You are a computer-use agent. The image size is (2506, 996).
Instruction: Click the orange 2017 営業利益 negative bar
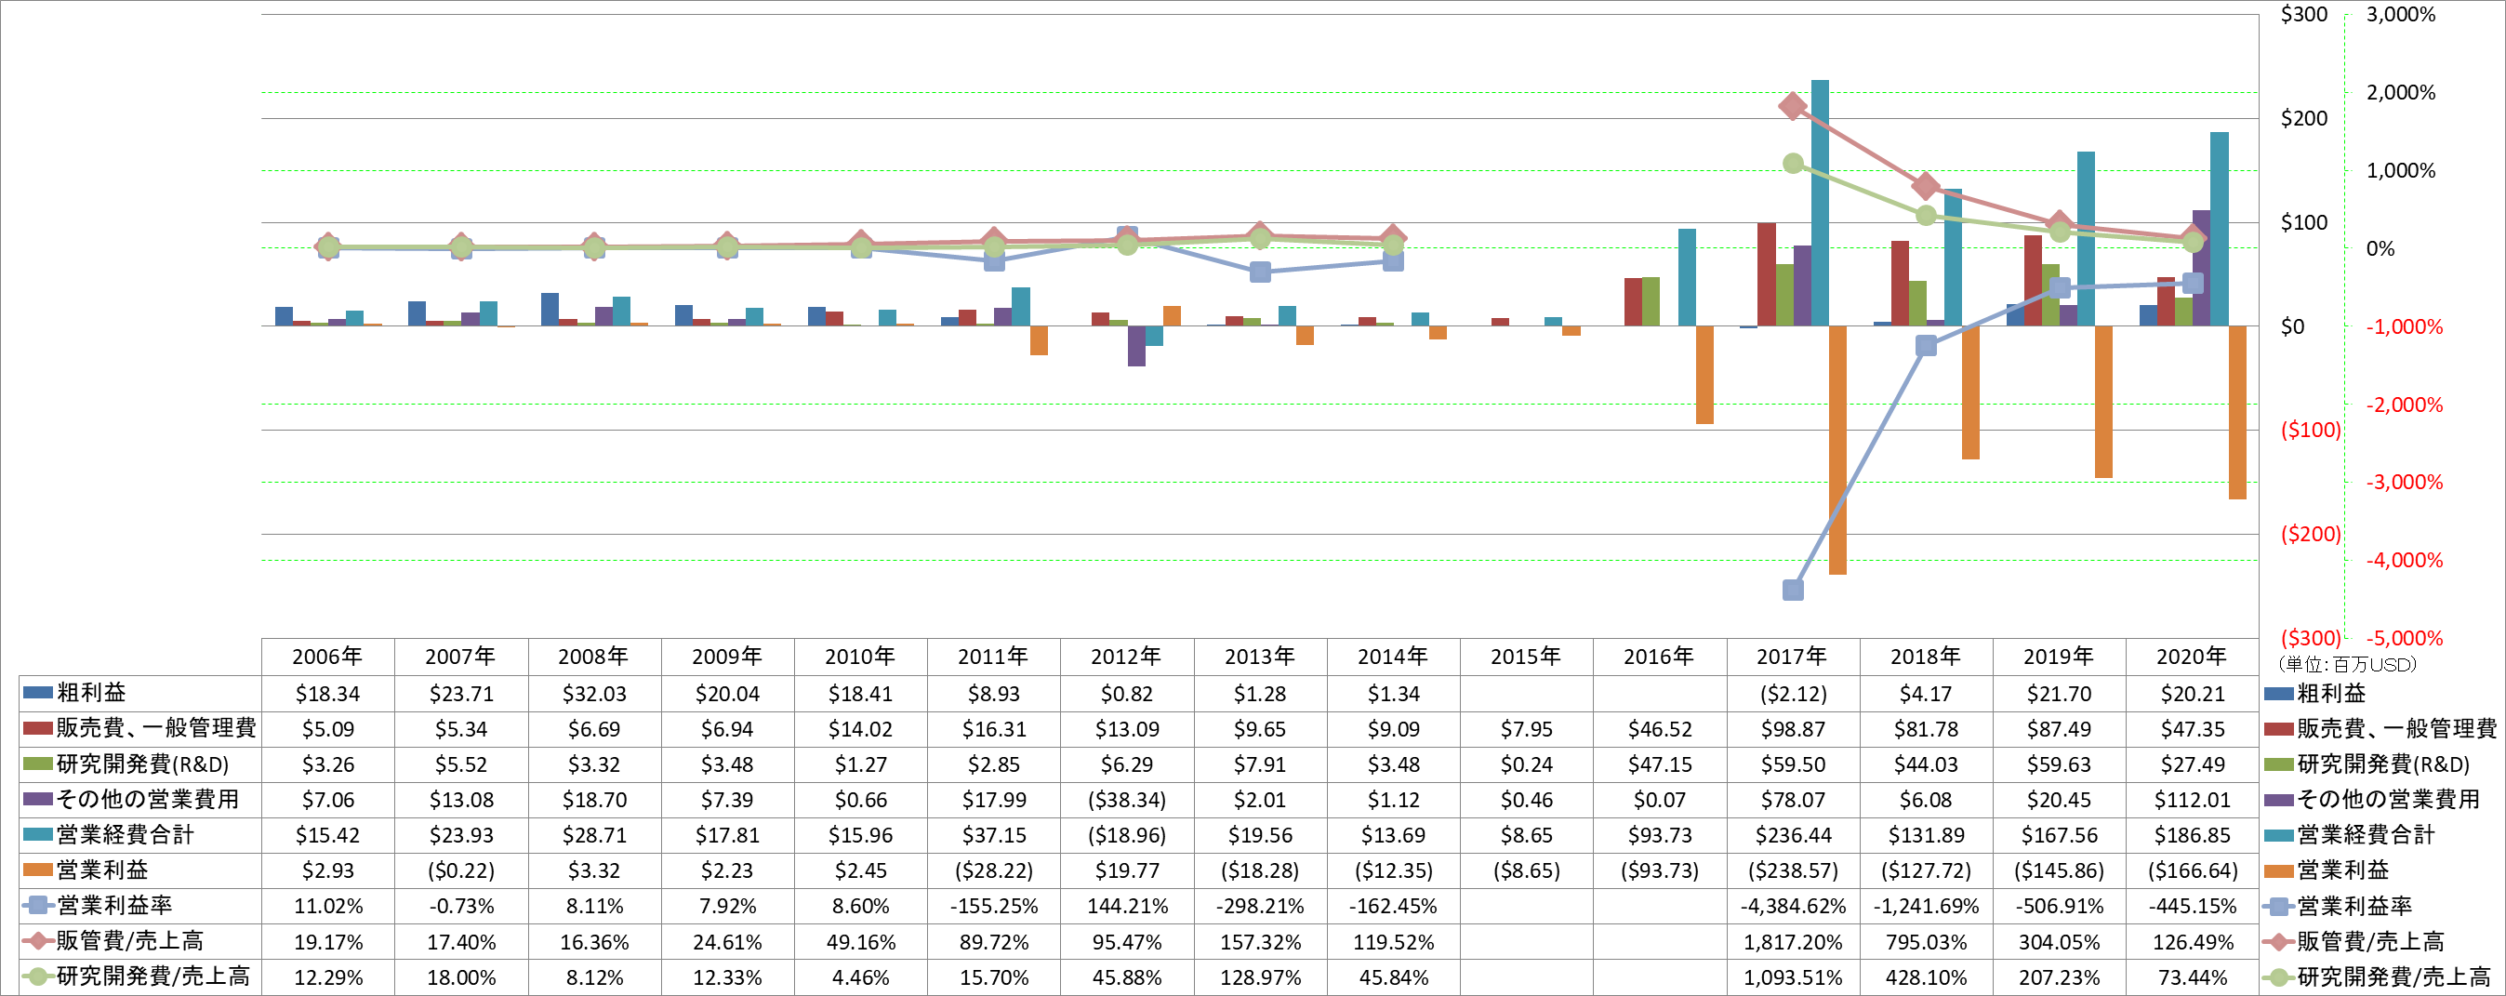coord(1836,449)
